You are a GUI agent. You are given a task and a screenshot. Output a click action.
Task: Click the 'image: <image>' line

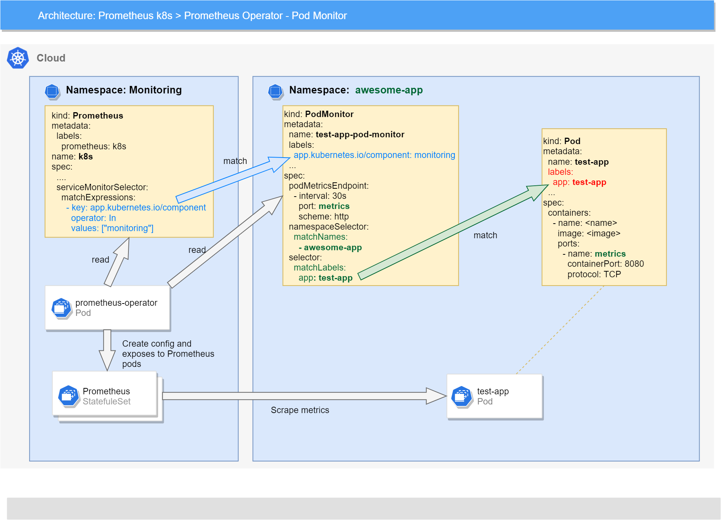tap(589, 233)
